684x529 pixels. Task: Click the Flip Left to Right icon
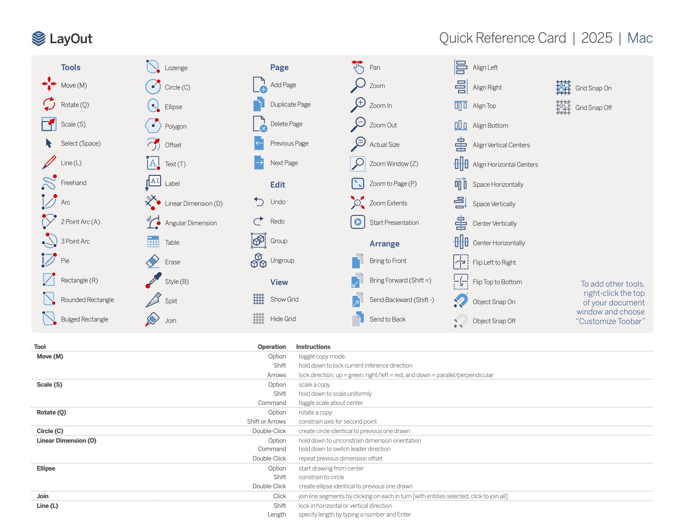pyautogui.click(x=461, y=262)
